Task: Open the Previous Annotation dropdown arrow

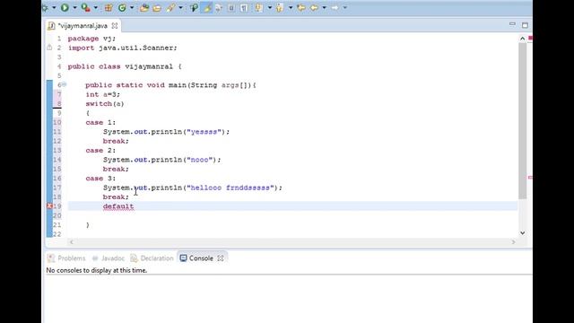Action: pyautogui.click(x=291, y=8)
